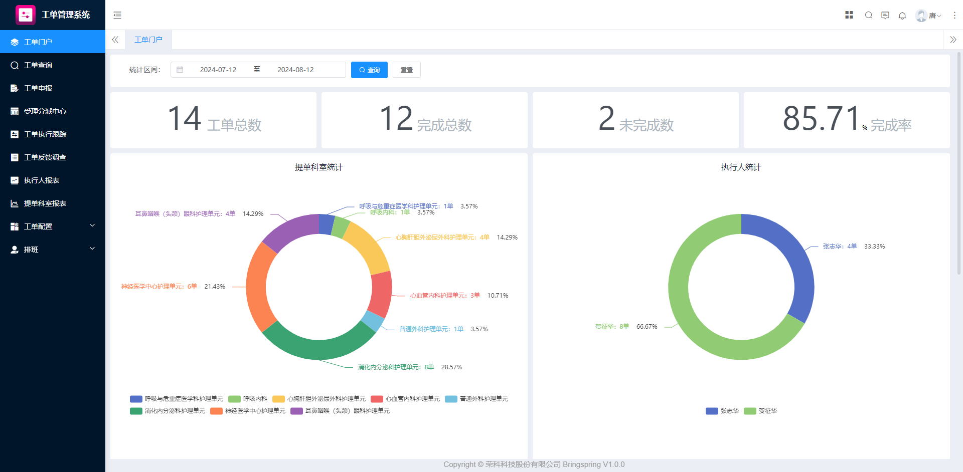Click the 重置 reset button
The width and height of the screenshot is (963, 472).
point(406,70)
